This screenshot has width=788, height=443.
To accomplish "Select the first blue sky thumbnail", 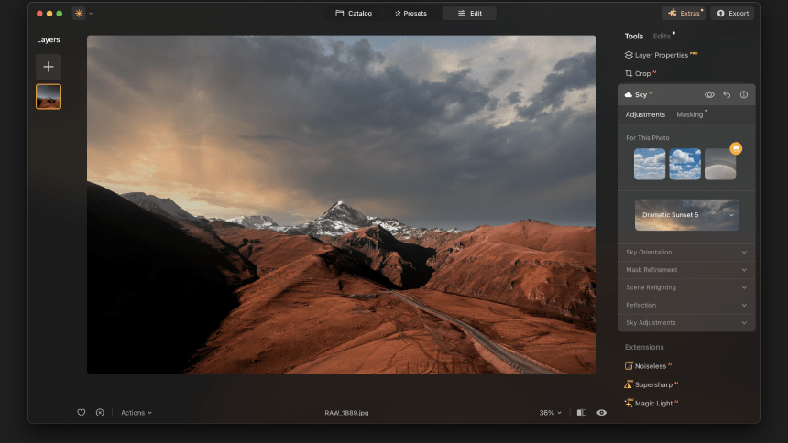I will (650, 164).
